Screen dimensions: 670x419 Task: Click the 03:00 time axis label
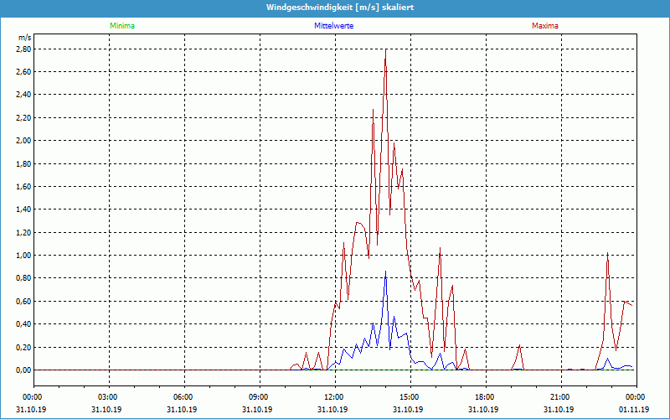coord(108,397)
